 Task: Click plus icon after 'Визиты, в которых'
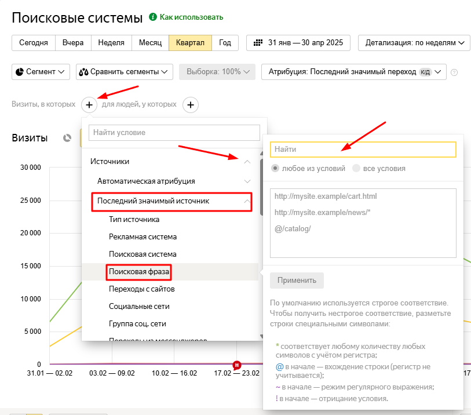(x=89, y=105)
